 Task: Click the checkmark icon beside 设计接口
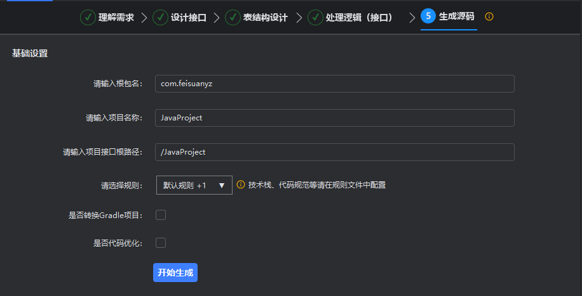coord(160,17)
